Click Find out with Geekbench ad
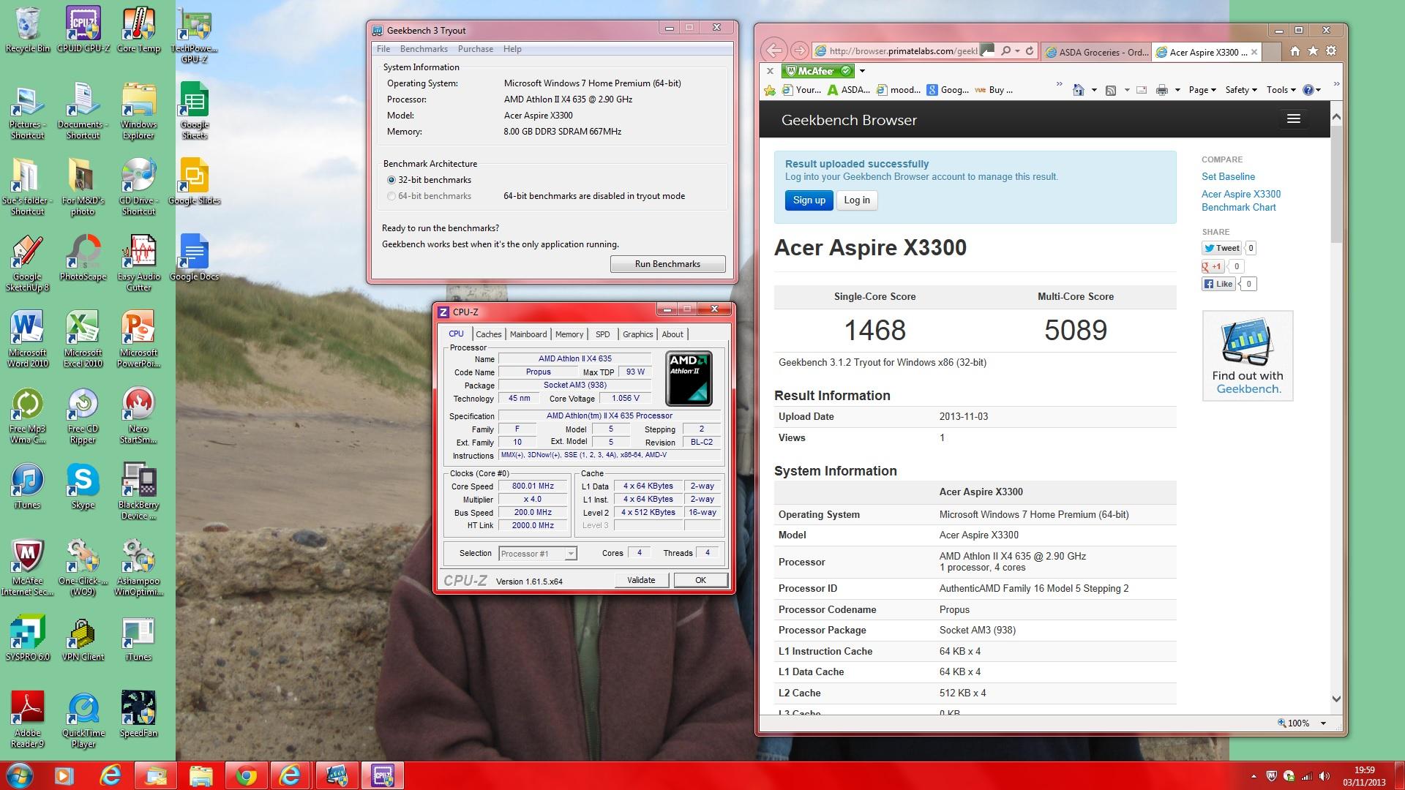The image size is (1405, 790). [1248, 355]
